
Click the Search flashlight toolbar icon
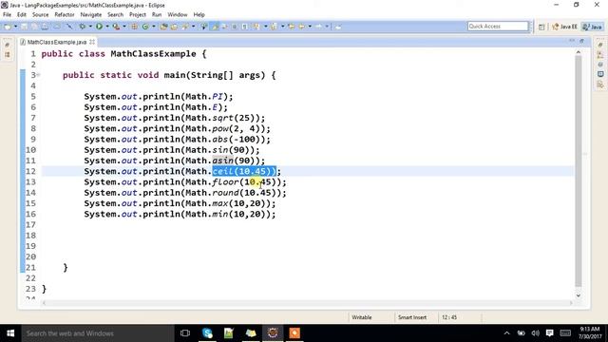[185, 27]
